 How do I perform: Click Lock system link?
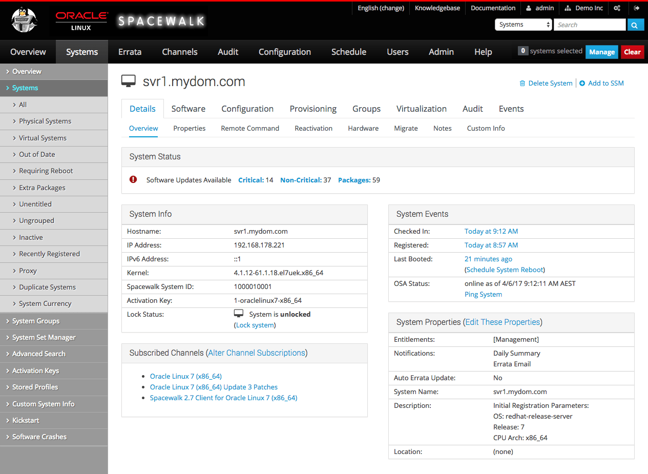click(x=255, y=325)
